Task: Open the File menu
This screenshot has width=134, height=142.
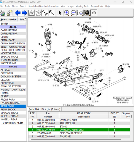Action: [x=1, y=6]
